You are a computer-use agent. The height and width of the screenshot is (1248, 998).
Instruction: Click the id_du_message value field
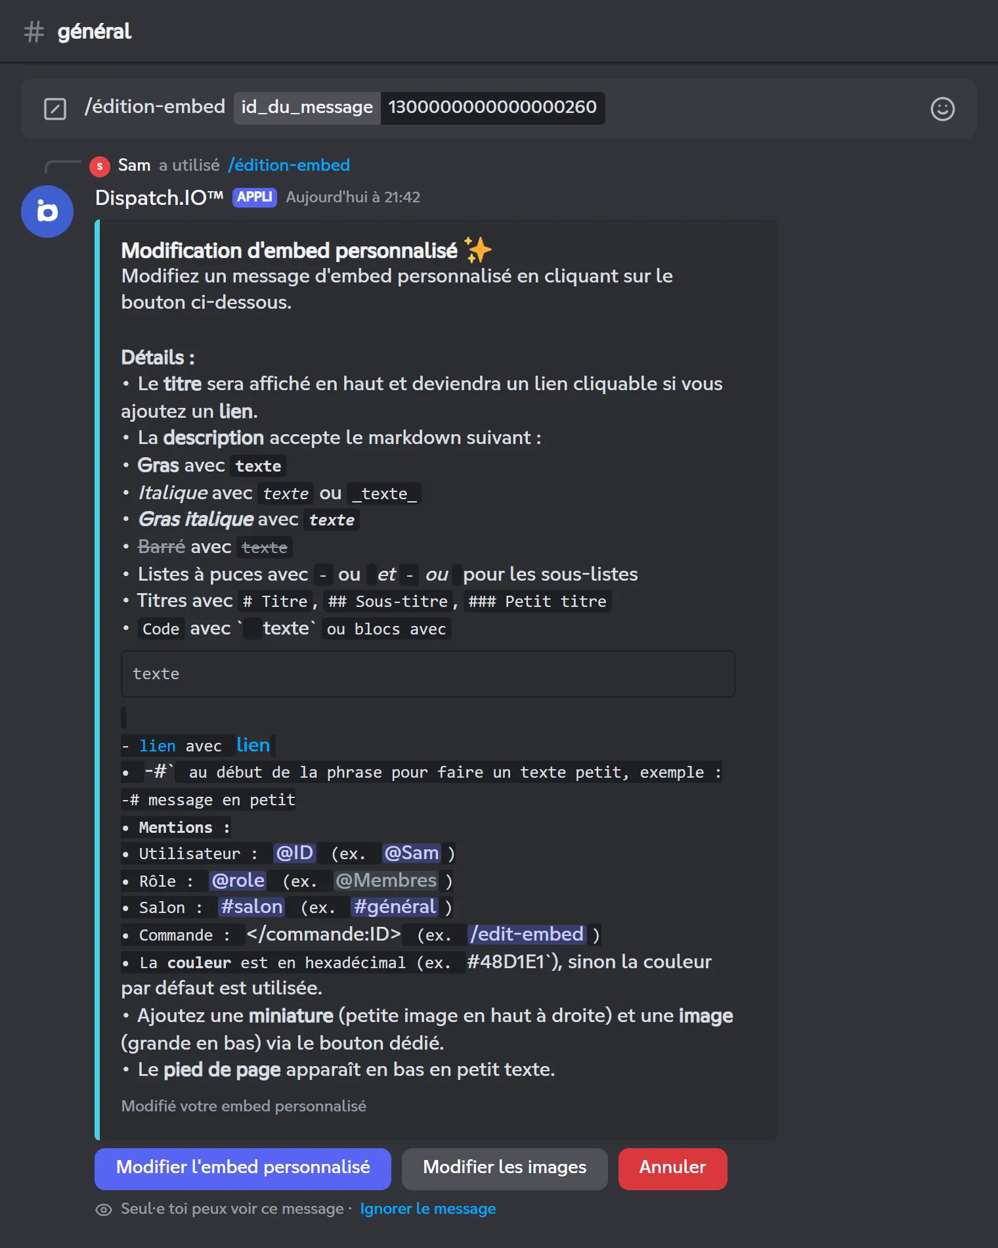coord(492,107)
